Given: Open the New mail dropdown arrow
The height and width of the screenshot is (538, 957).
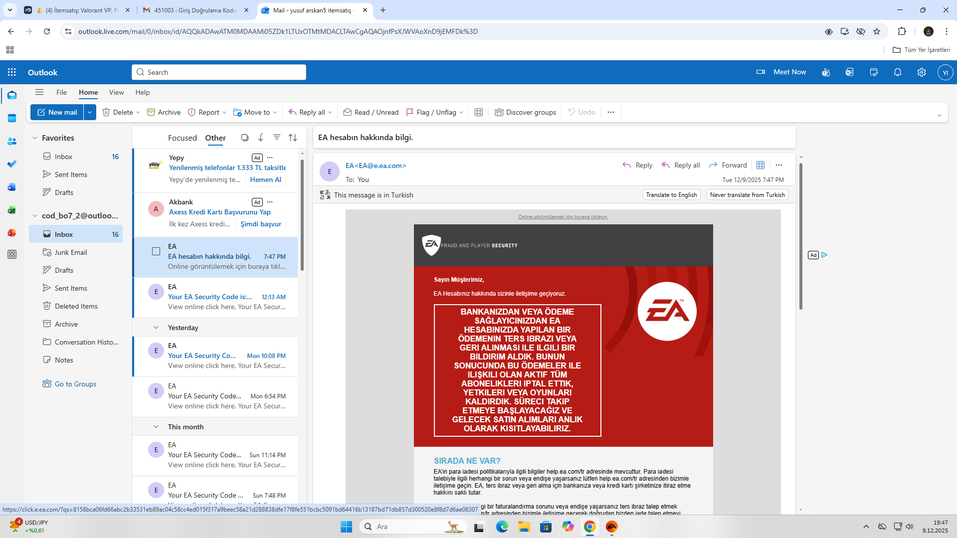Looking at the screenshot, I should 90,112.
